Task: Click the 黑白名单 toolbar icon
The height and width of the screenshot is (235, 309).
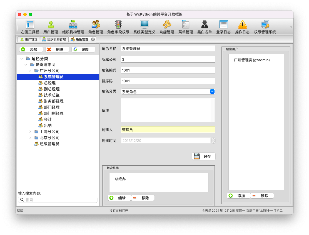Action: pyautogui.click(x=205, y=25)
